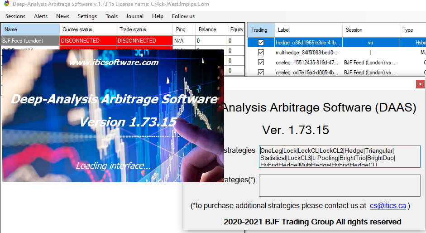The height and width of the screenshot is (233, 426).
Task: Open the Journal menu
Action: pyautogui.click(x=135, y=16)
